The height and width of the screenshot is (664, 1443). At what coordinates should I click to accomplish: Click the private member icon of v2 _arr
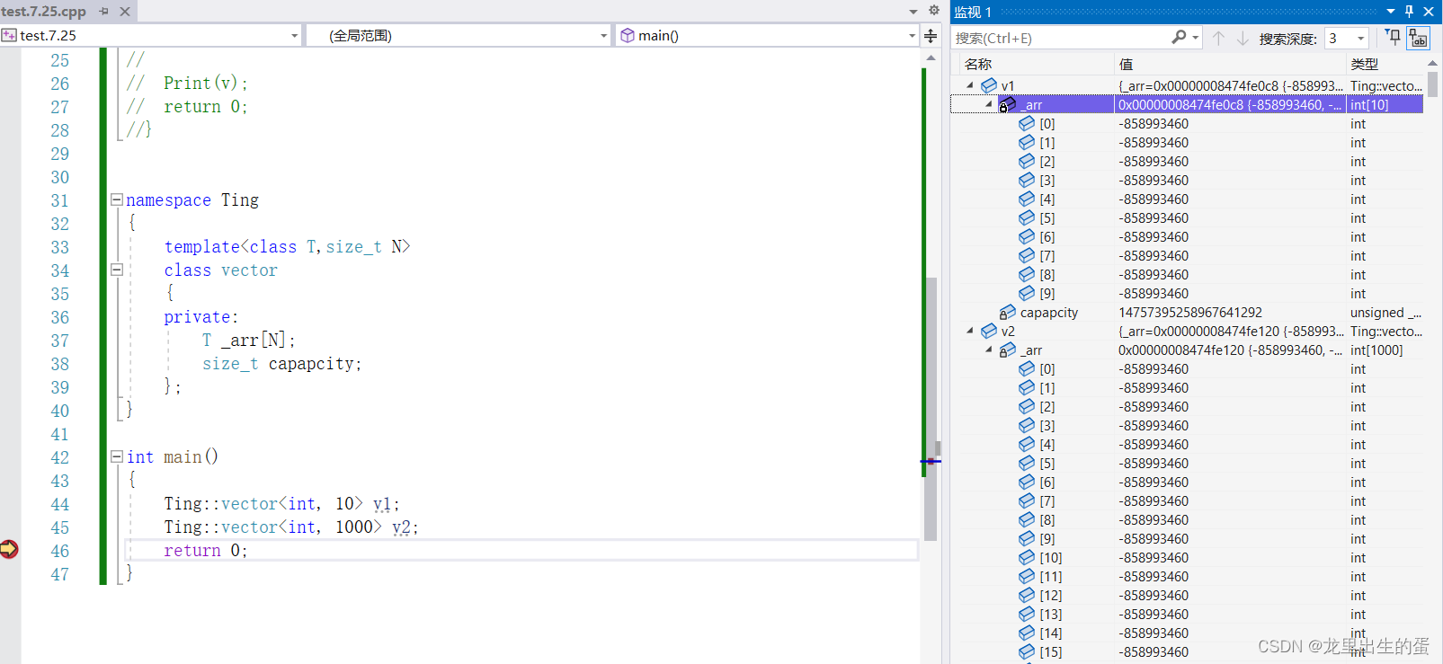(1008, 350)
